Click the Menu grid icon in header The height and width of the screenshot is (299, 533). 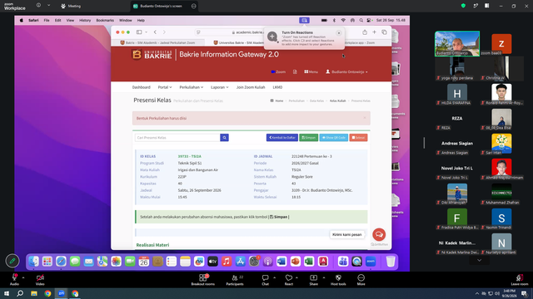pos(311,72)
